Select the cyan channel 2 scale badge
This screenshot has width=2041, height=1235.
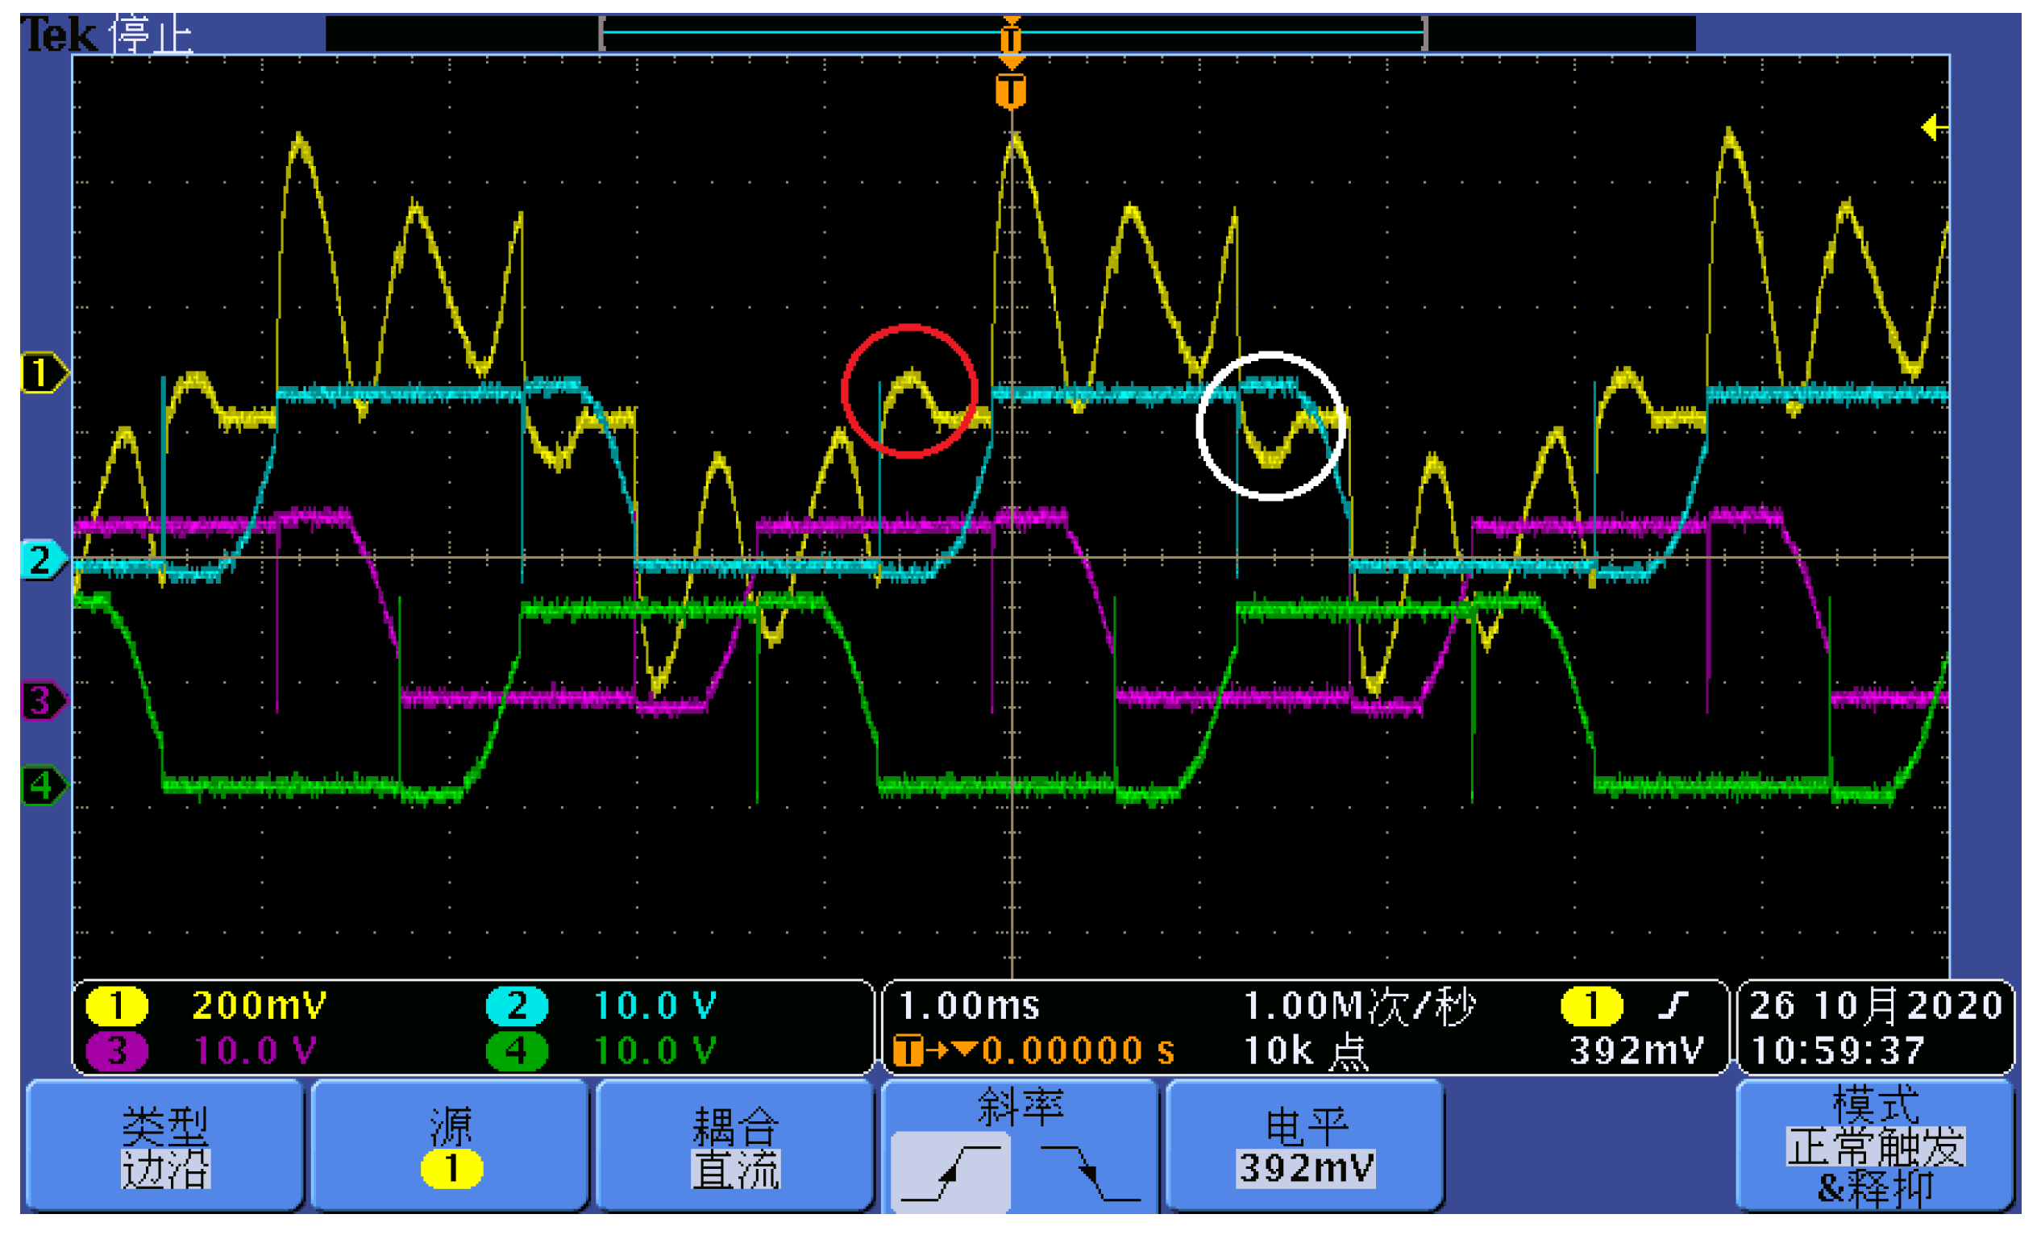pos(516,1005)
